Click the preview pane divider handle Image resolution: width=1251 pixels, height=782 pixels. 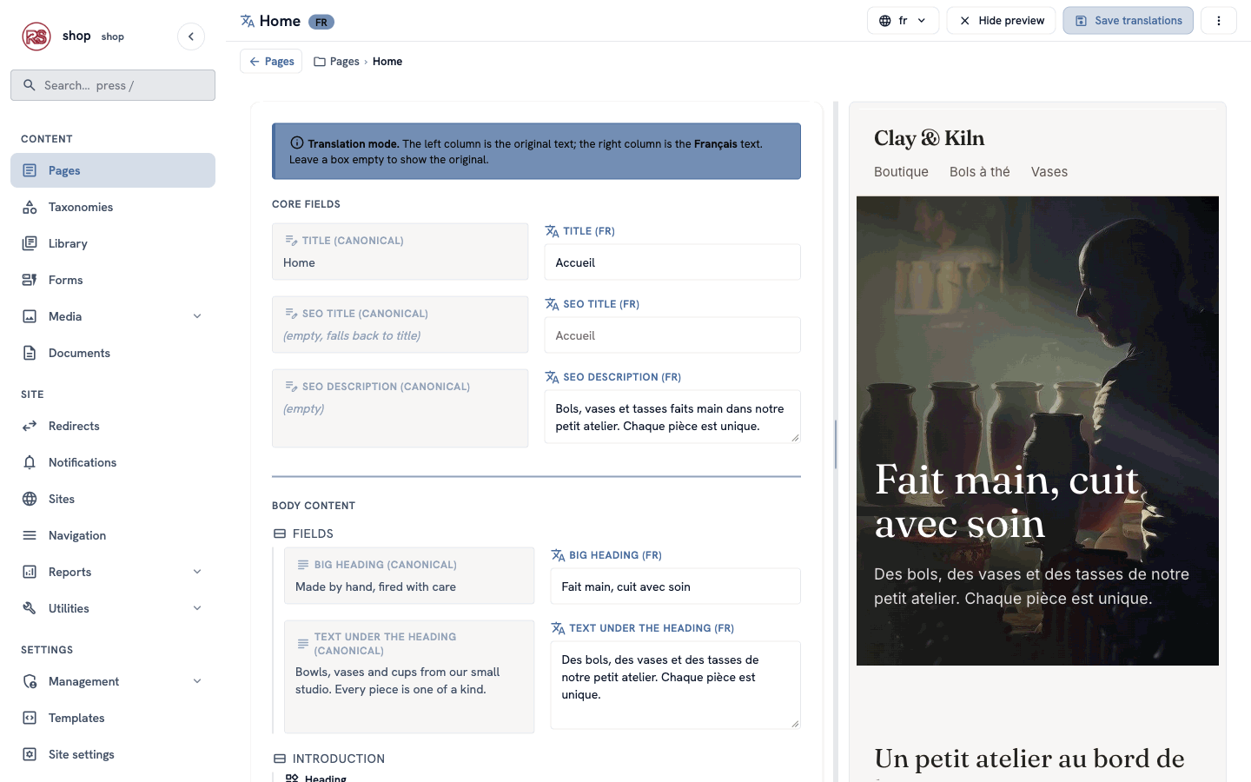[836, 443]
